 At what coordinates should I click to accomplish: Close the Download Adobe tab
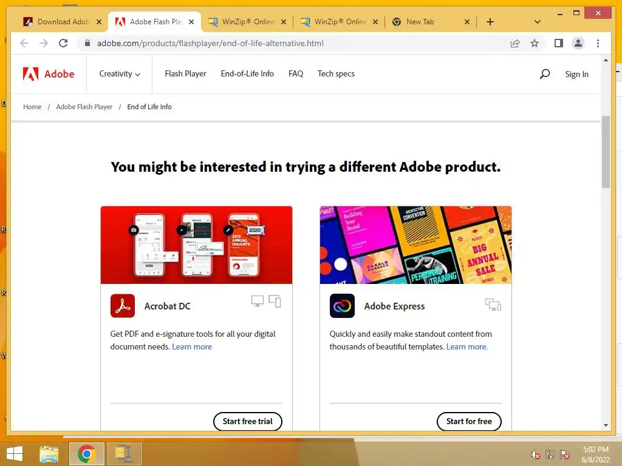pos(99,22)
